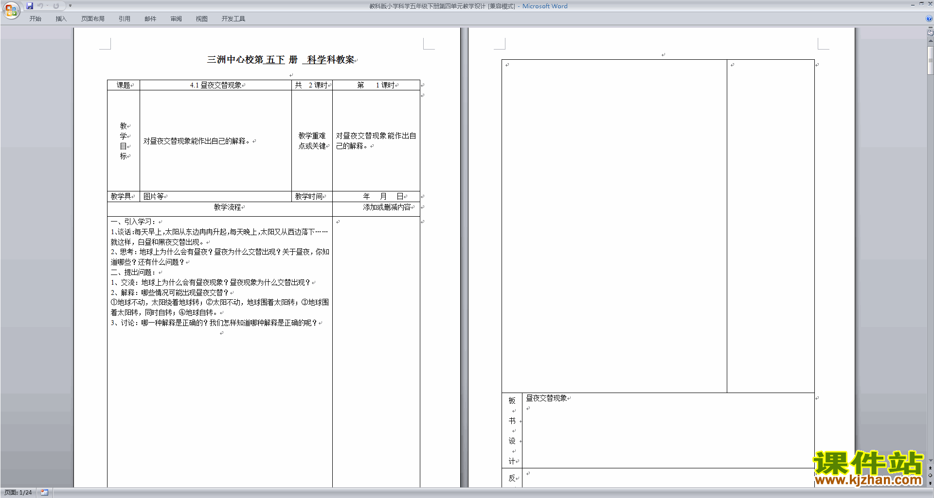Viewport: 934px width, 498px height.
Task: Click the line beginning 1、交流：地球上为什么
Action: click(x=211, y=282)
